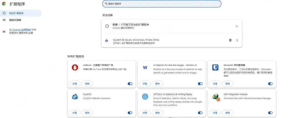299x118 pixels.
Task: Click 移除 on the Bitwarden card
Action: (x=228, y=84)
